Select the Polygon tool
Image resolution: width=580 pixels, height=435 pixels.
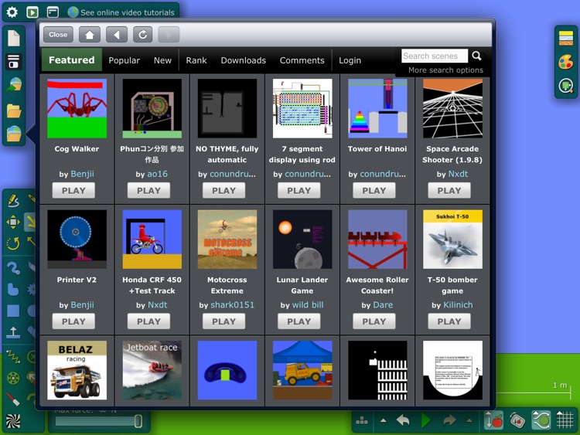(x=13, y=289)
